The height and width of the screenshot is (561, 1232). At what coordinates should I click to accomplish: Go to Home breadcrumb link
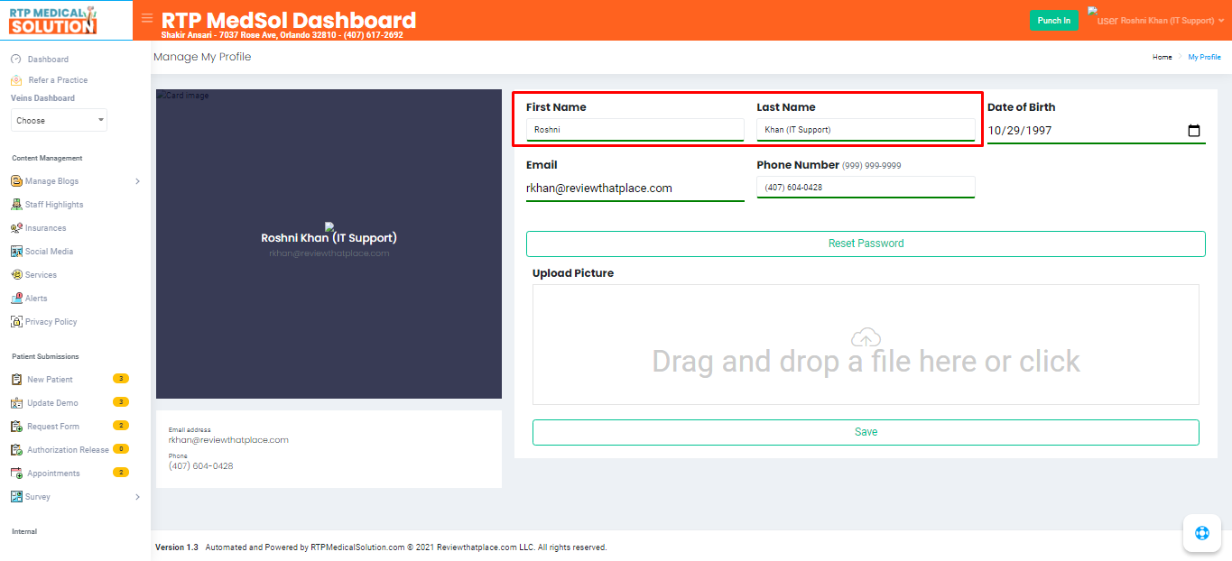(1163, 57)
